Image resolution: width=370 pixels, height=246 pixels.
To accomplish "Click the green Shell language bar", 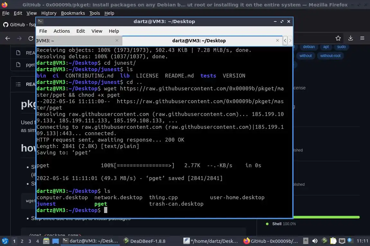I will pos(326,217).
